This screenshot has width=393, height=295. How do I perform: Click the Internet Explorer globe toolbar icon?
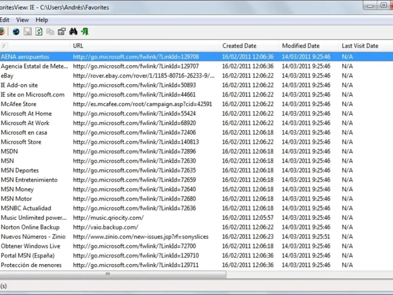[16, 31]
